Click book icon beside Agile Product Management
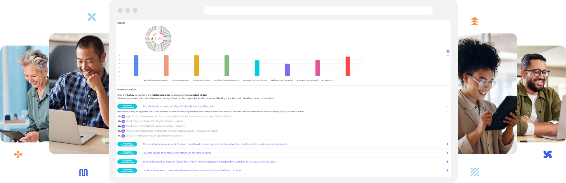Viewport: 566px width, 183px height. (x=123, y=116)
